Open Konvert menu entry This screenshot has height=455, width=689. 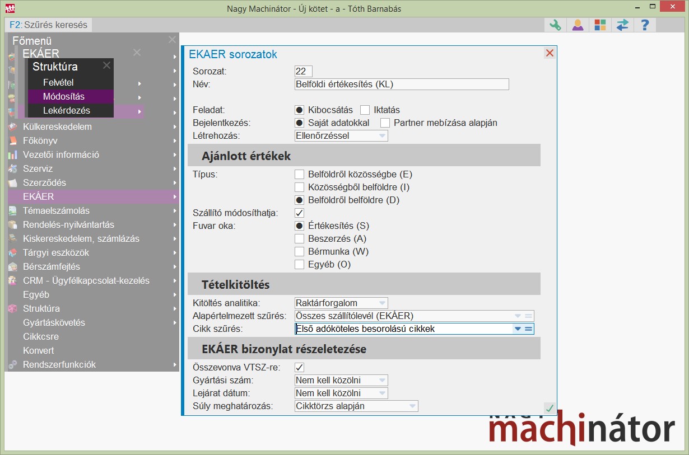(93, 350)
